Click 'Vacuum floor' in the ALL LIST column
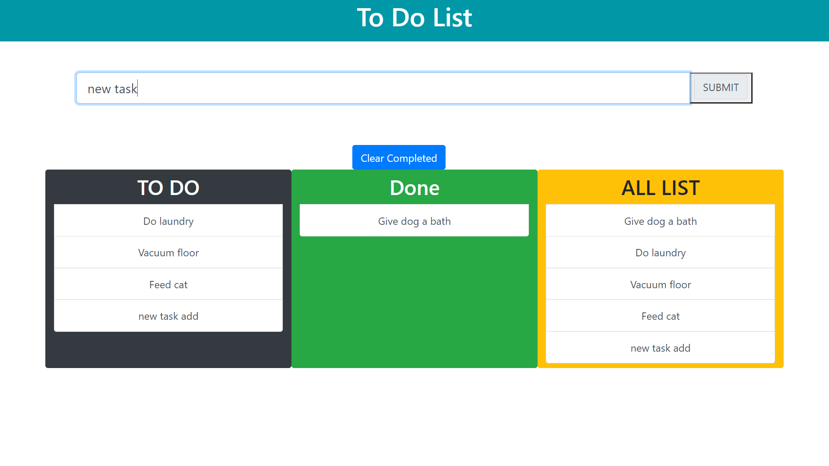Image resolution: width=829 pixels, height=466 pixels. click(x=660, y=284)
